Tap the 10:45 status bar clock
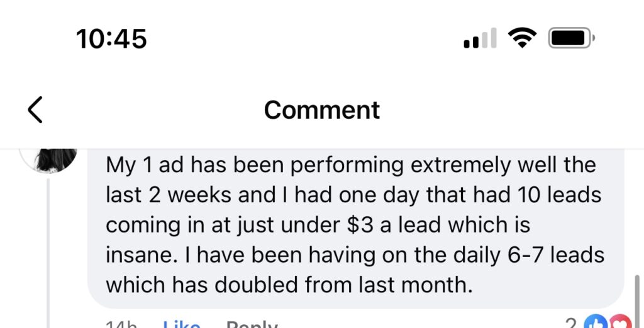Screen dimensions: 644x328 (111, 39)
